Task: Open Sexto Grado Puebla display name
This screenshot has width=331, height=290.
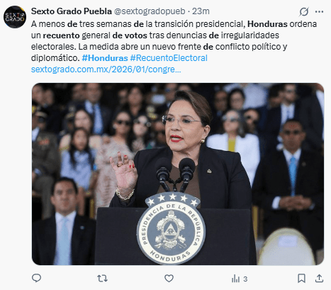Action: (x=72, y=11)
